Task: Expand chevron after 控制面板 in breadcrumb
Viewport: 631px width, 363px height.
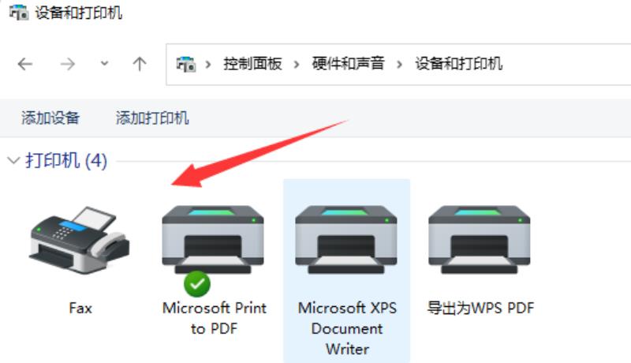Action: (297, 64)
